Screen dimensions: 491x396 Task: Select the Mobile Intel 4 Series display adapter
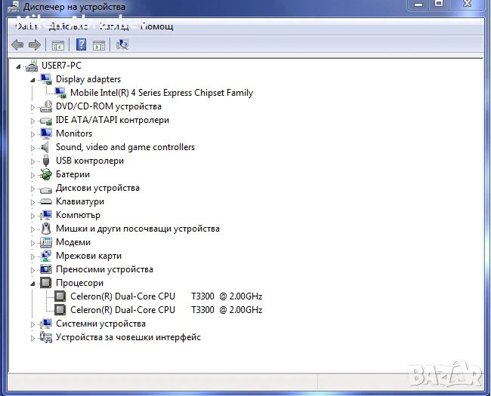[162, 93]
